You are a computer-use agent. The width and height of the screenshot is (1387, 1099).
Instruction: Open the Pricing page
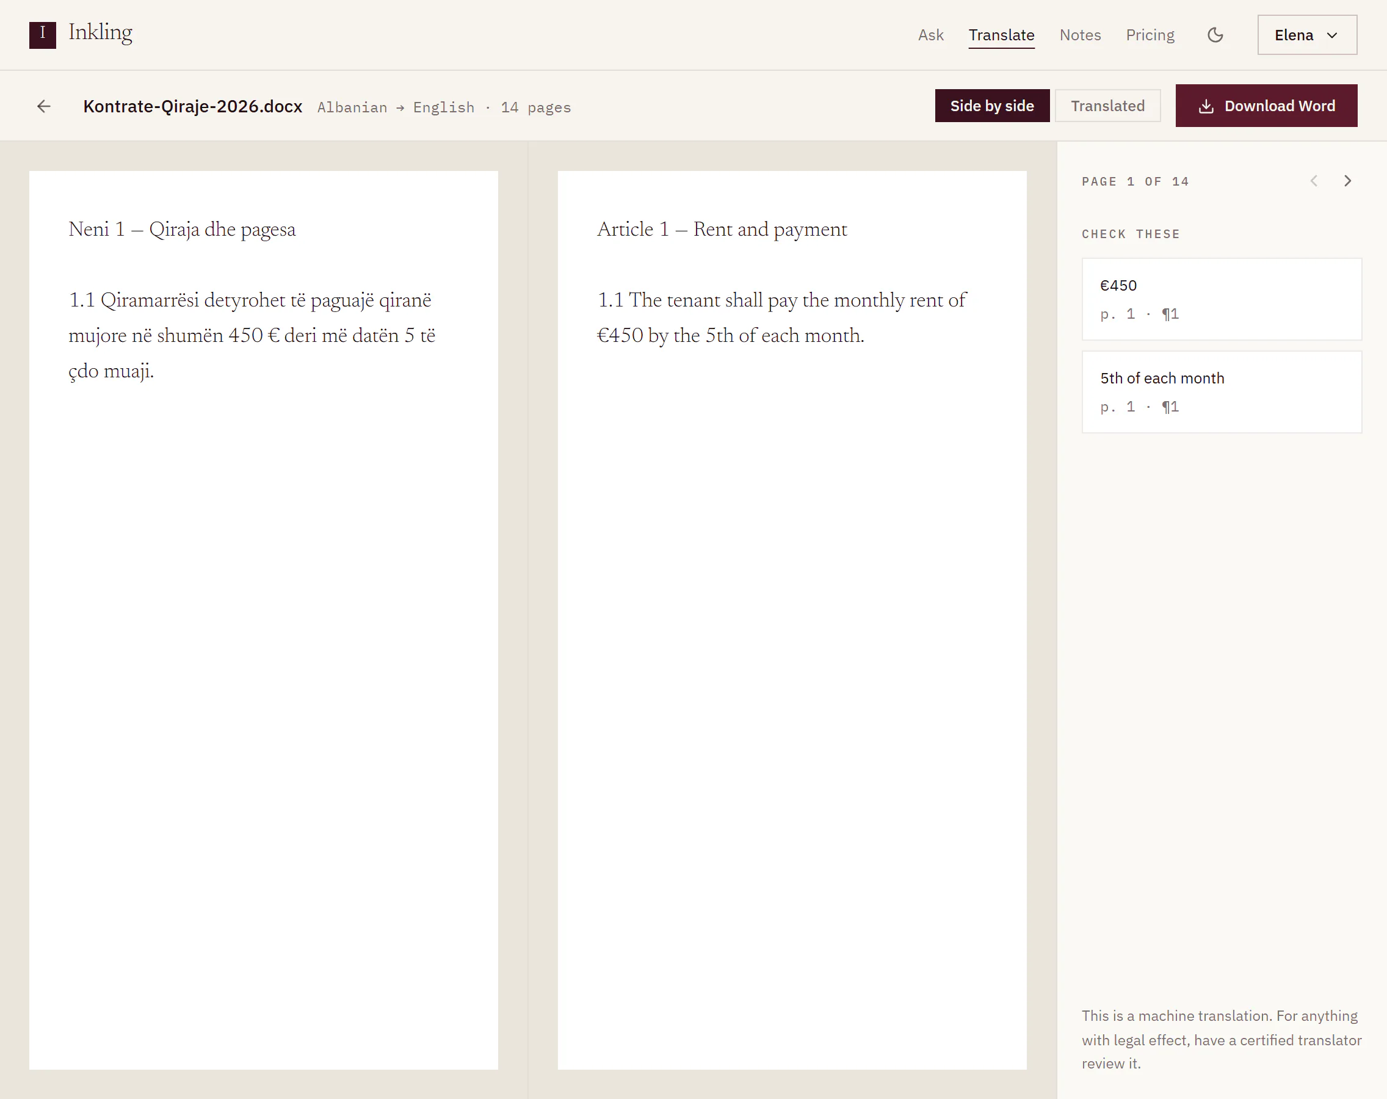(x=1150, y=35)
